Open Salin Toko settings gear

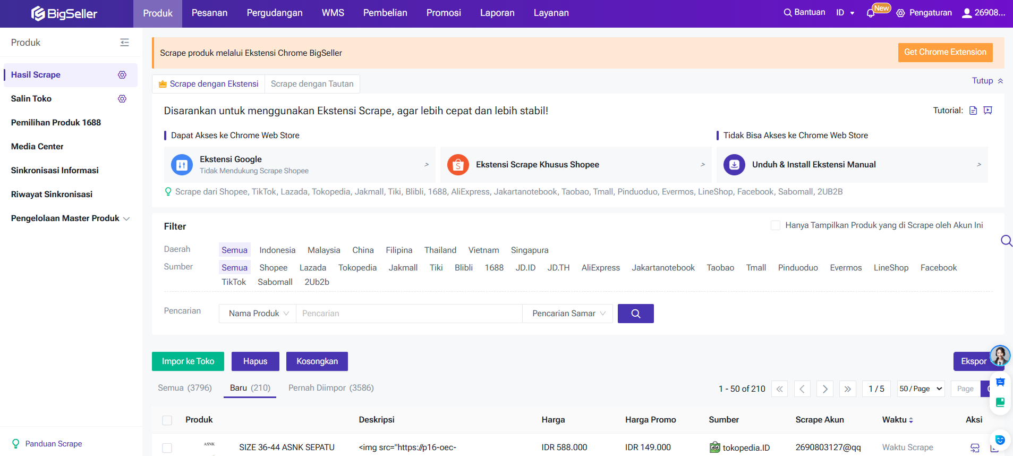122,99
